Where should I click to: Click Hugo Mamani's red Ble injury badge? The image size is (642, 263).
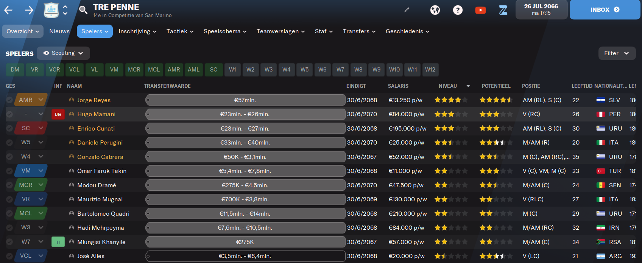(58, 114)
